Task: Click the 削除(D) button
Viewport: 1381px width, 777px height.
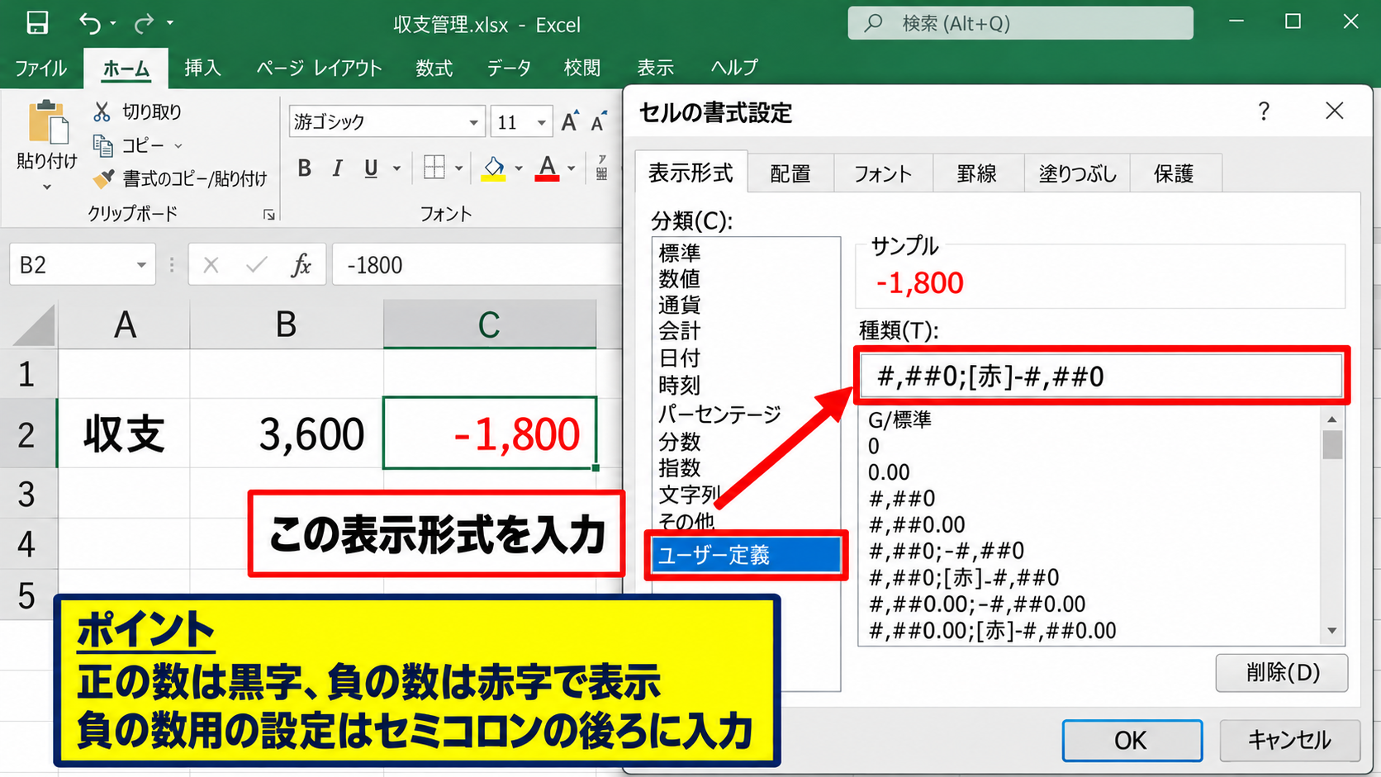Action: [1282, 673]
